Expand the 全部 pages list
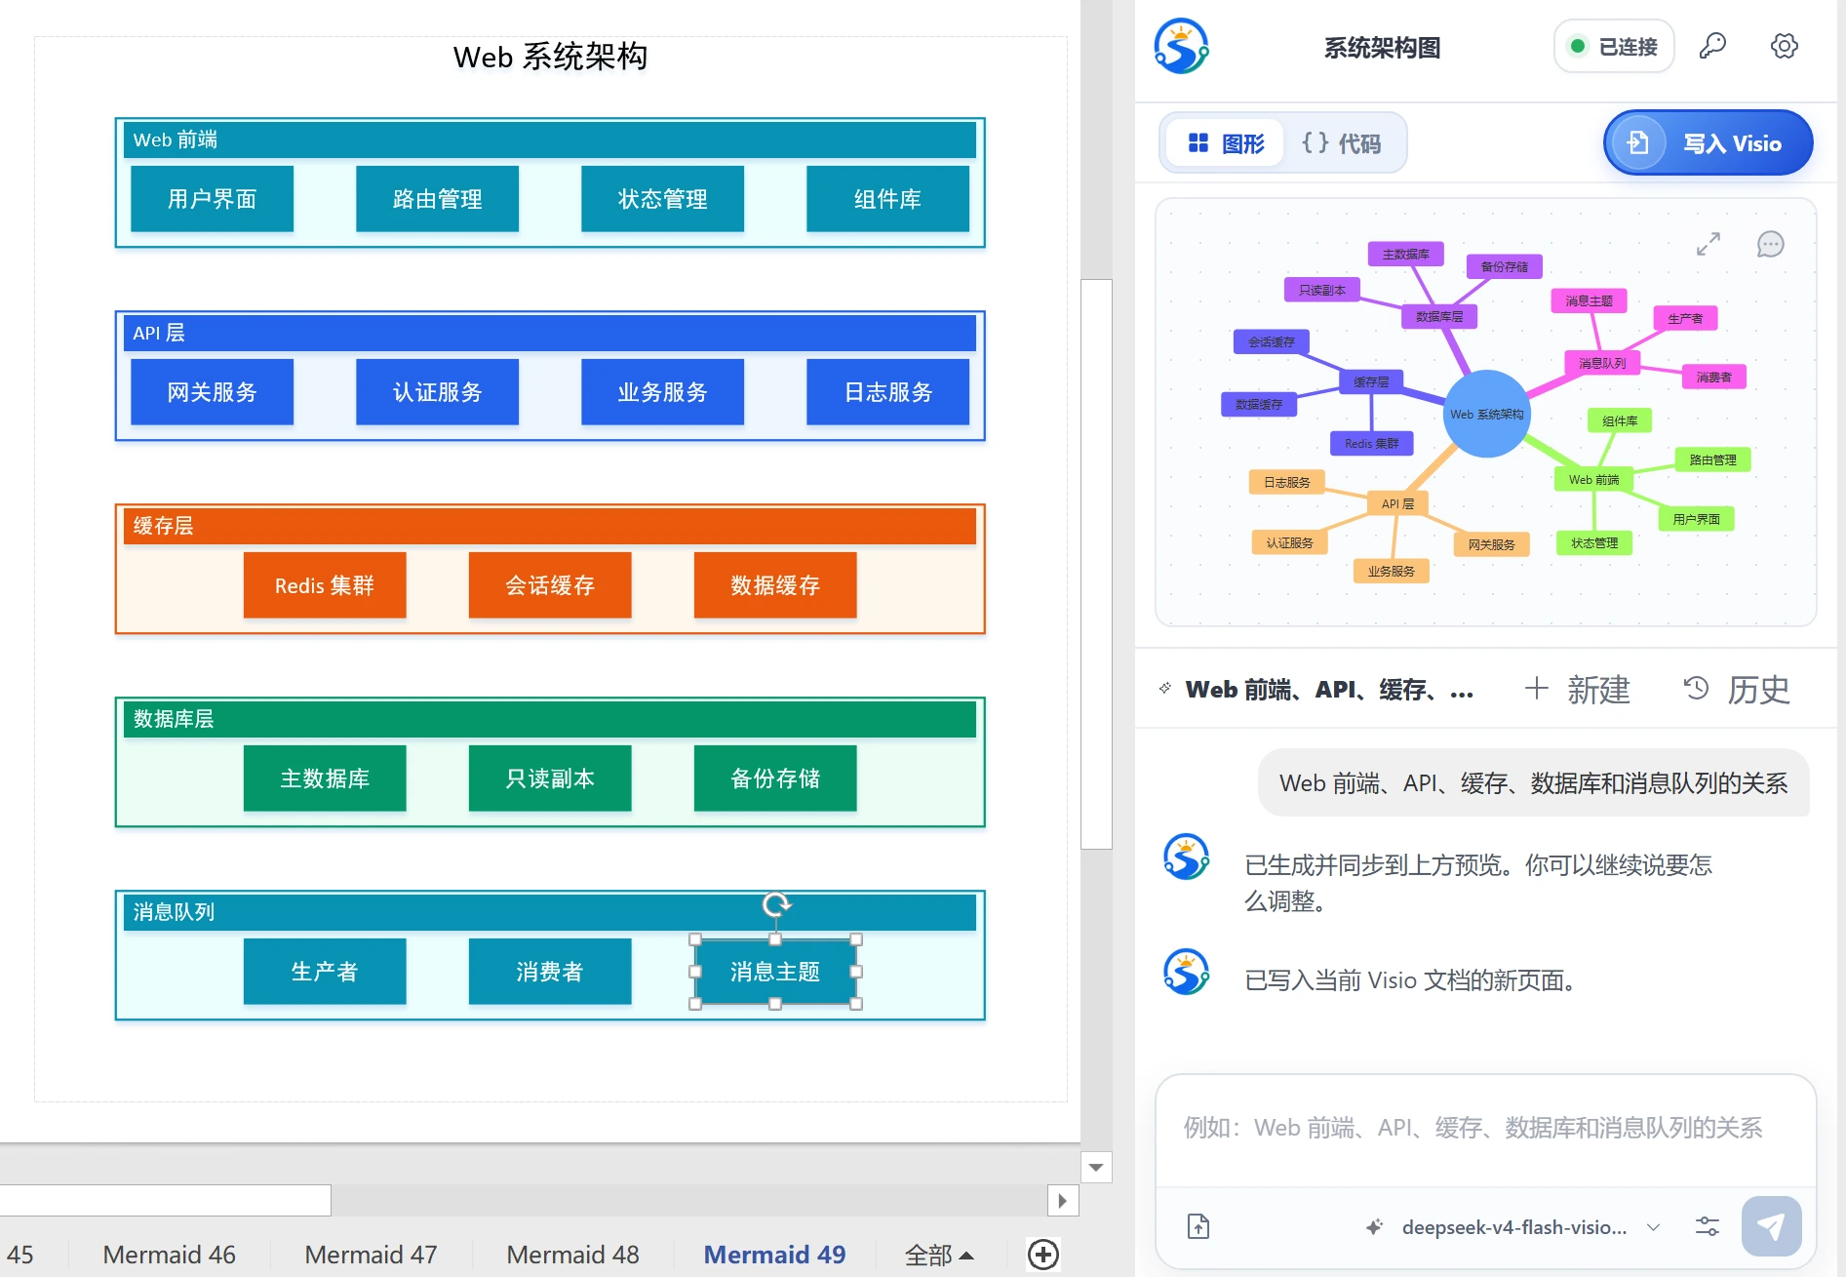The image size is (1846, 1277). coord(939,1255)
